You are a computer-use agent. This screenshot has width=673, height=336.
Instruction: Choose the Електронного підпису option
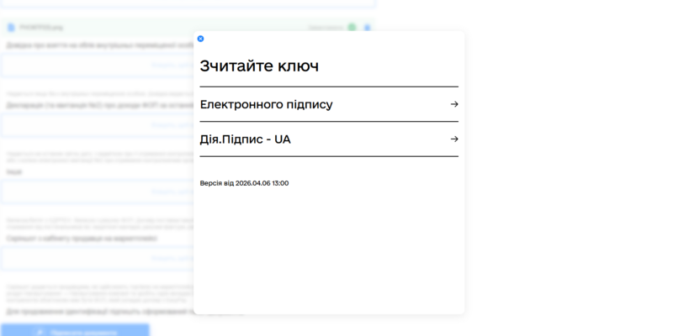pyautogui.click(x=329, y=104)
